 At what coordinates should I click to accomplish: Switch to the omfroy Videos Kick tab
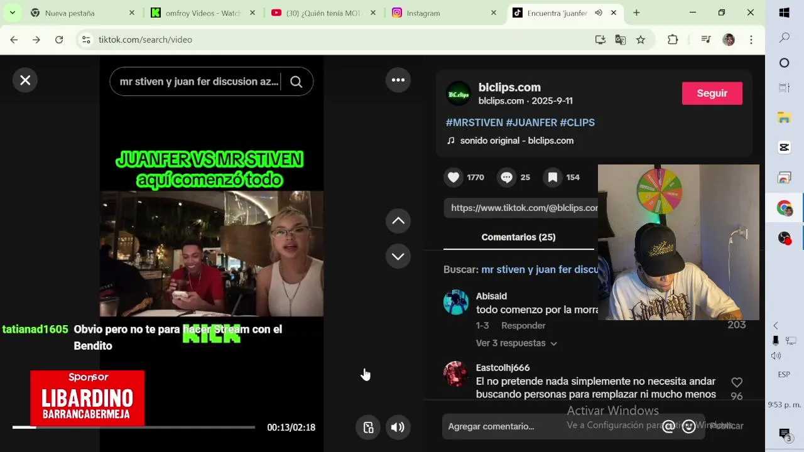point(201,13)
